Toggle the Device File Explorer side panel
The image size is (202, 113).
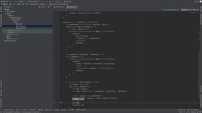[x=201, y=101]
